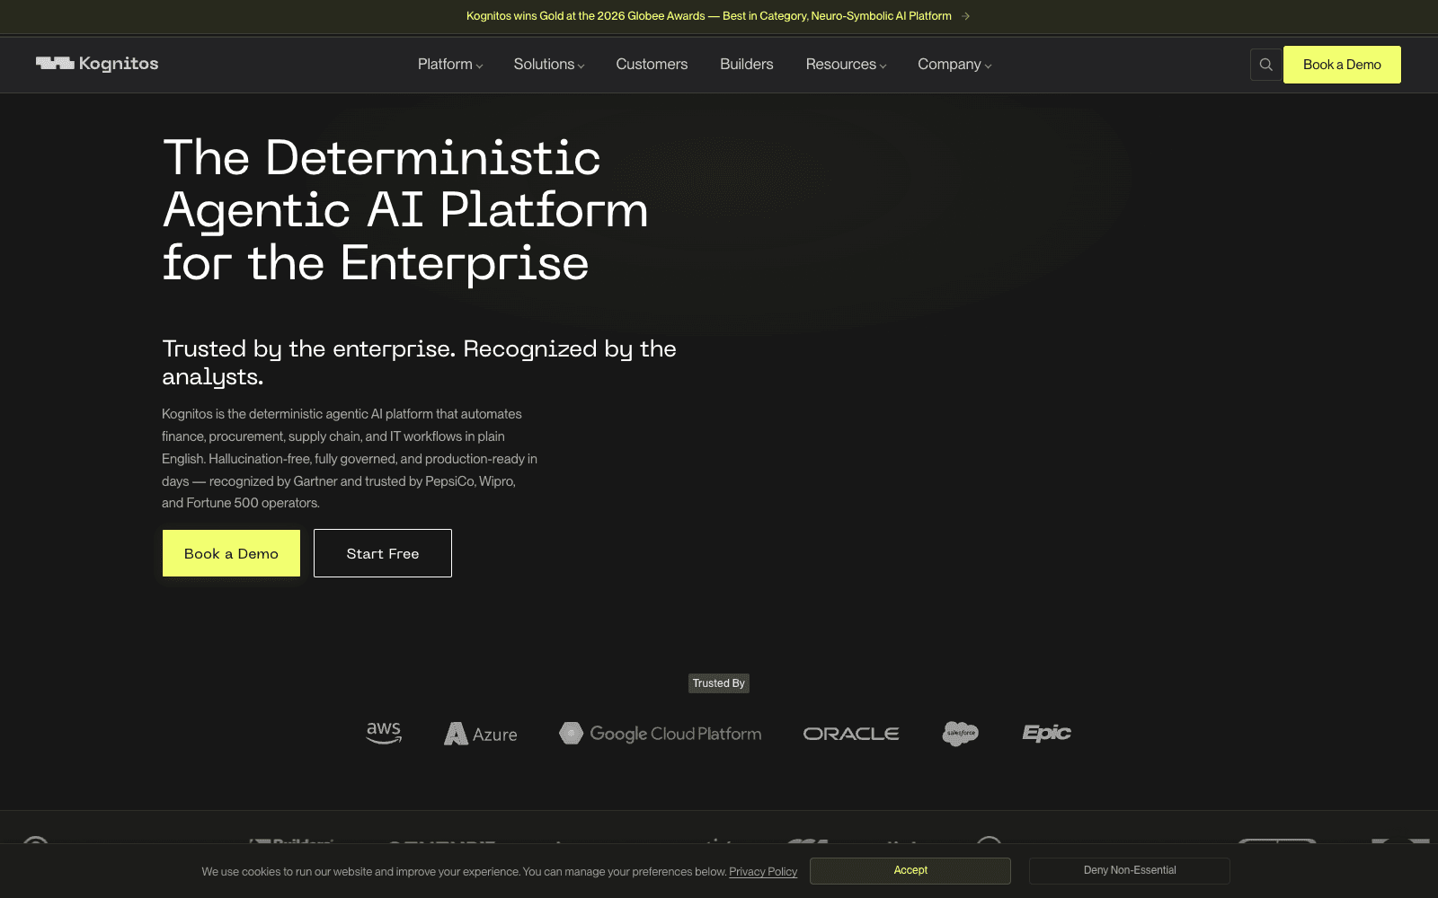The height and width of the screenshot is (898, 1438).
Task: Open the Privacy Policy link
Action: (763, 872)
